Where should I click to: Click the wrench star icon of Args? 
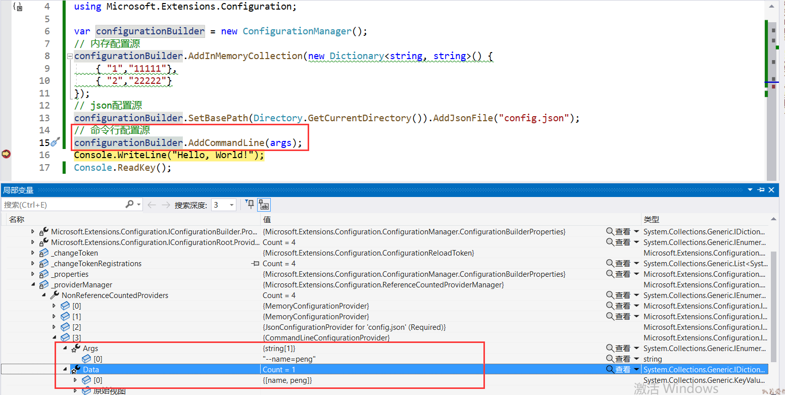point(76,348)
